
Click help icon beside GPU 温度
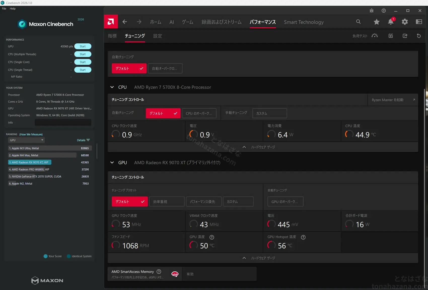pos(212,237)
